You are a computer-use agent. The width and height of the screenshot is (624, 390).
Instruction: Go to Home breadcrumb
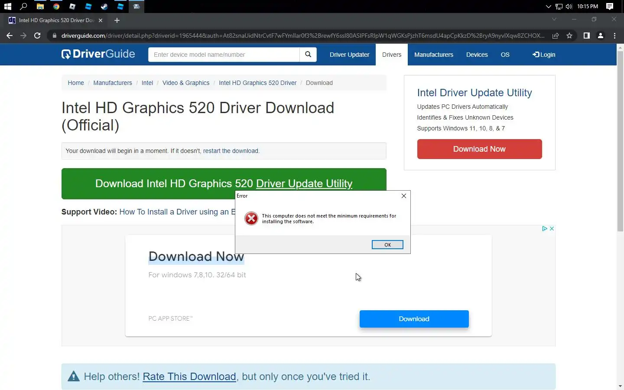[x=76, y=83]
